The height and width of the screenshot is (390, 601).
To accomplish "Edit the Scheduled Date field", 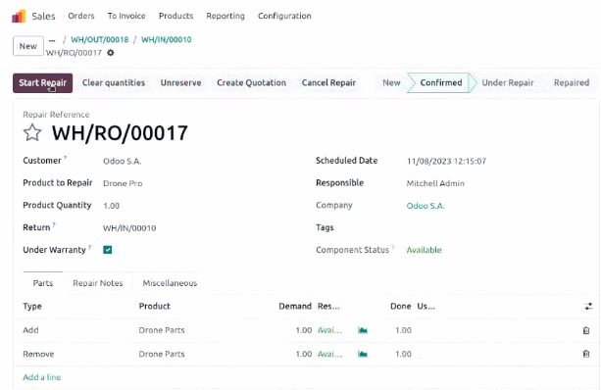I will click(x=446, y=162).
